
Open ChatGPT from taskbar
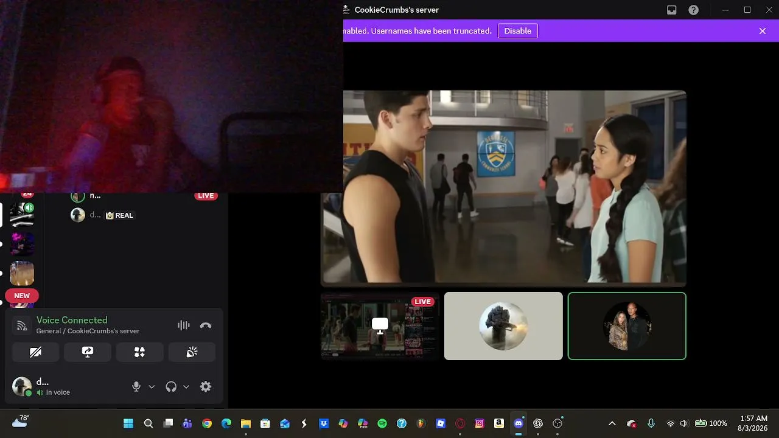(x=538, y=423)
